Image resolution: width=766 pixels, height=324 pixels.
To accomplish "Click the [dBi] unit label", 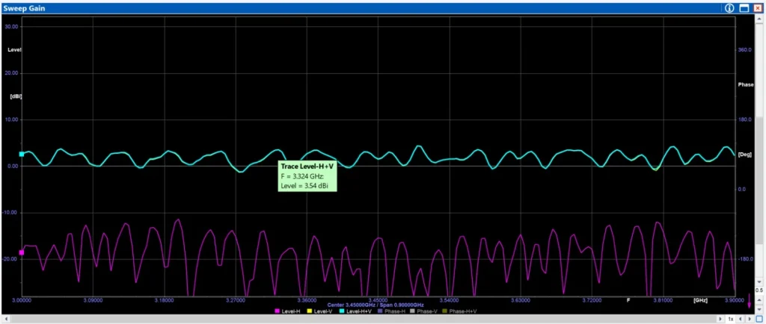I will pos(16,96).
